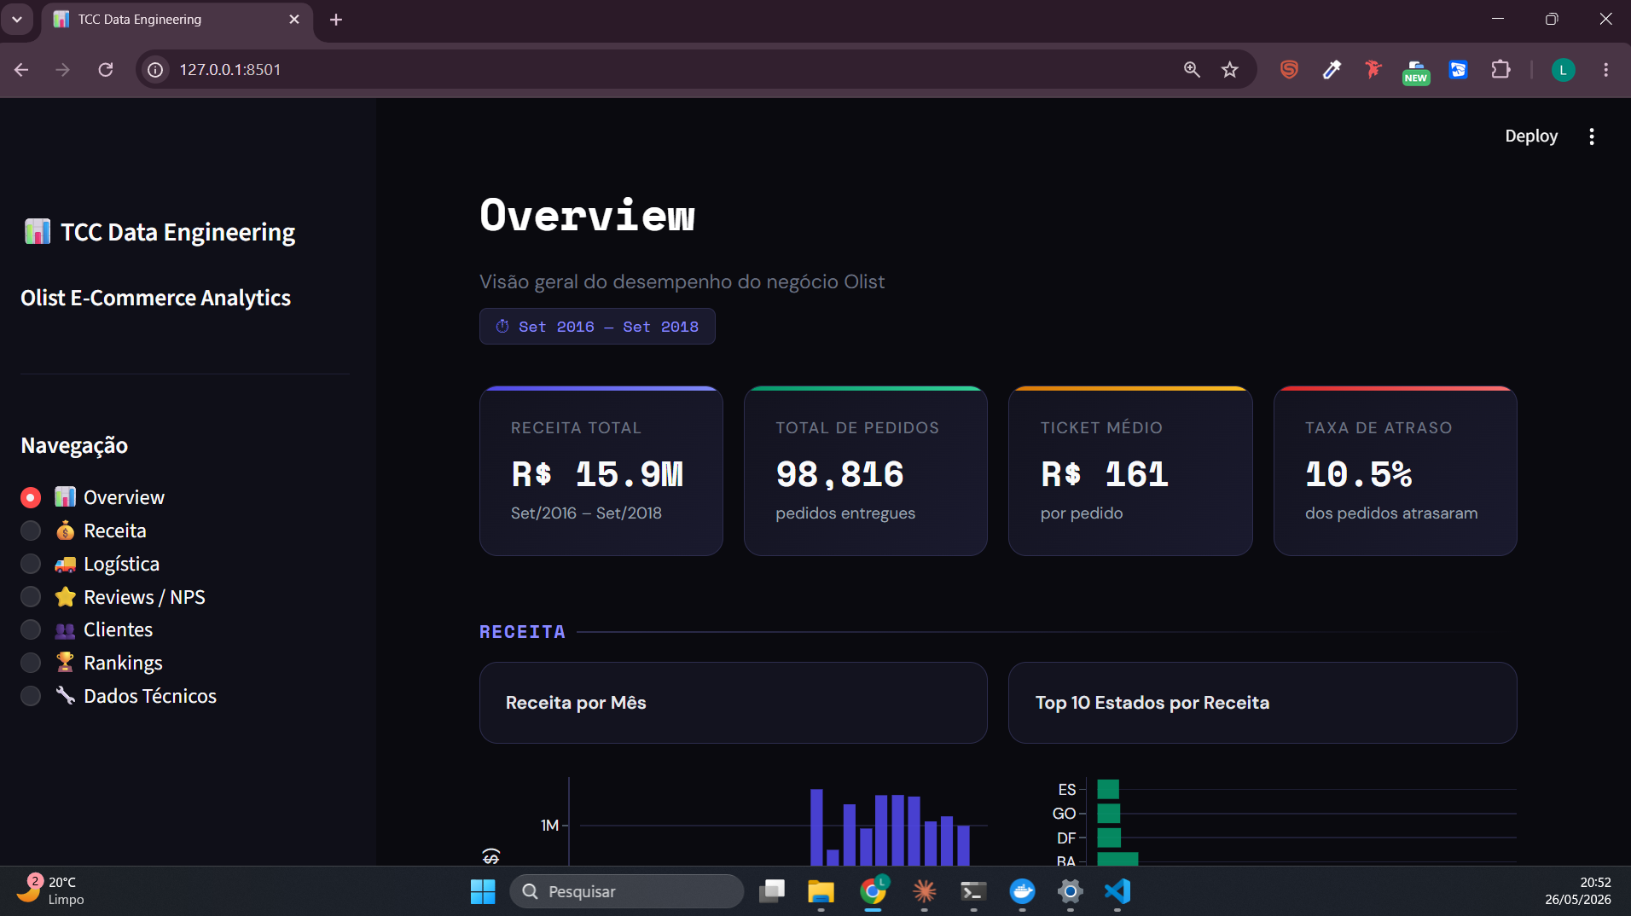
Task: Select the Logística radio option
Action: coord(31,564)
